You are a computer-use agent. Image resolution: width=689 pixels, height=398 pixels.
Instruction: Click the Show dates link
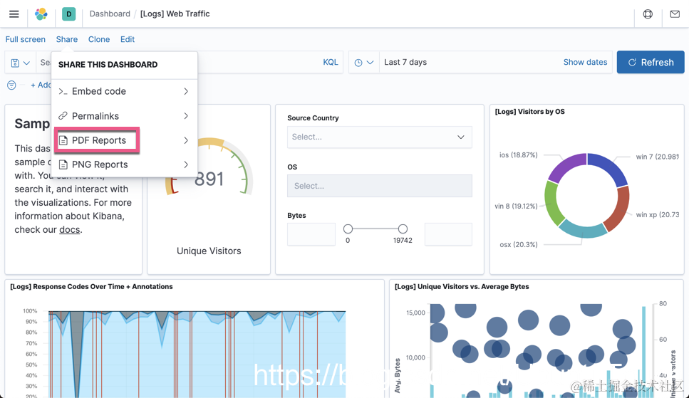(x=585, y=63)
